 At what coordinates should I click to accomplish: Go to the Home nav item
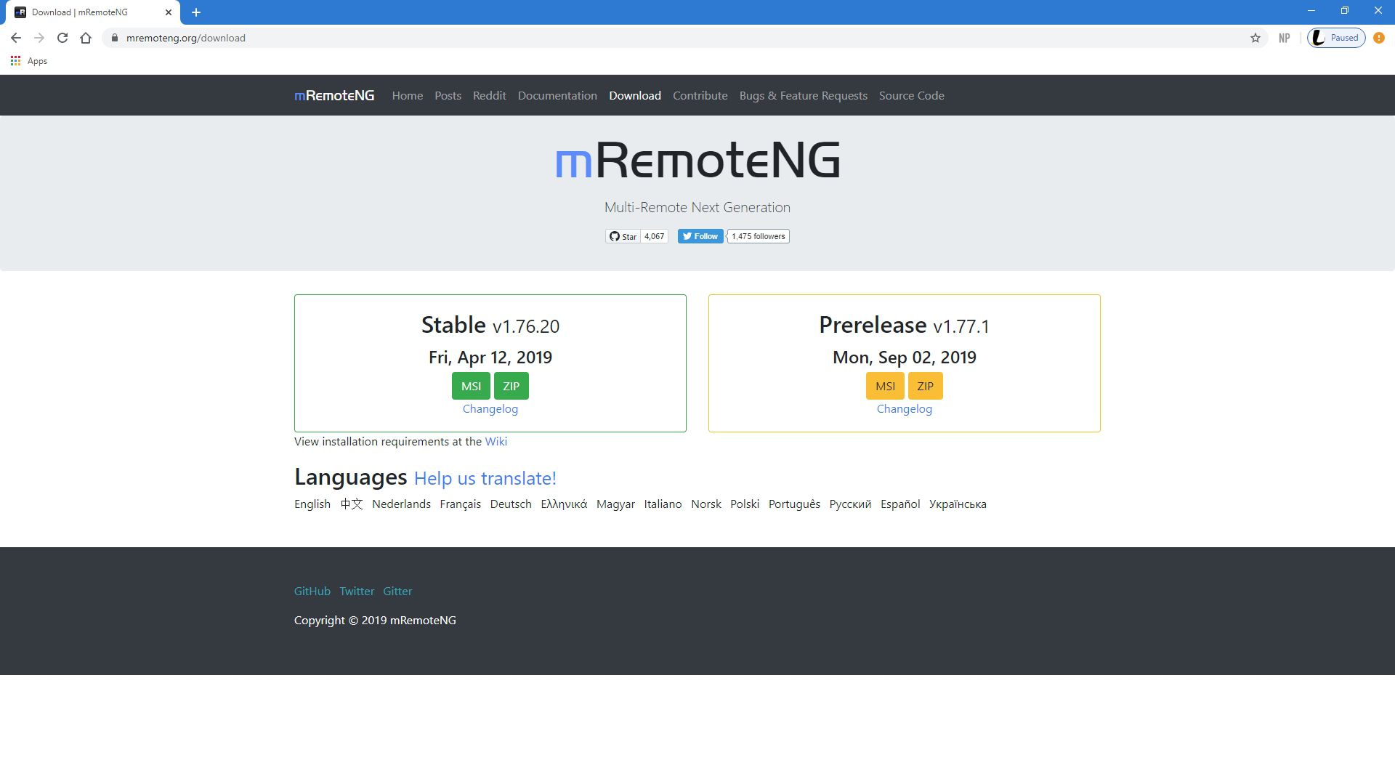point(407,95)
